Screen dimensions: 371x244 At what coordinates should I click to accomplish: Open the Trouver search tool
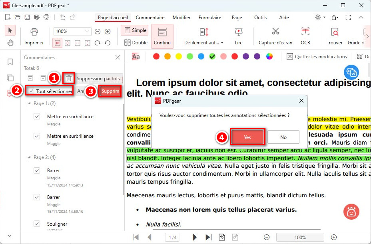point(334,36)
